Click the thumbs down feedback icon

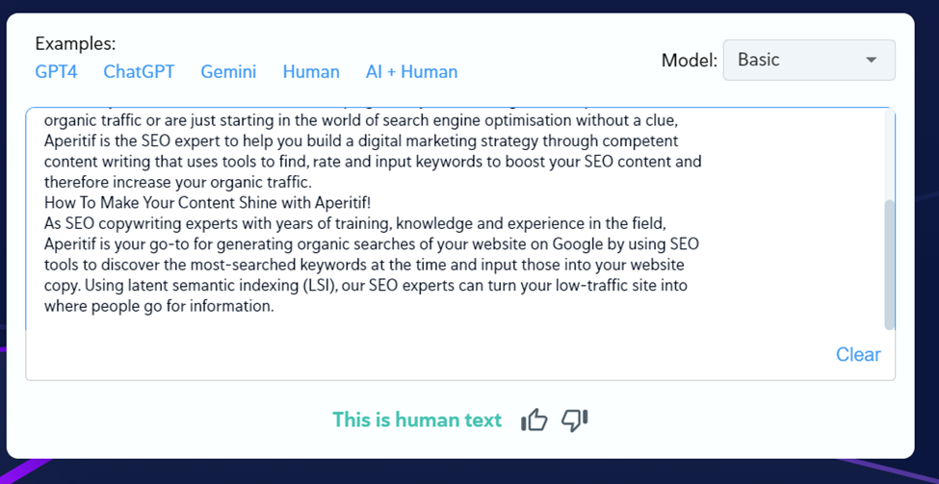574,420
